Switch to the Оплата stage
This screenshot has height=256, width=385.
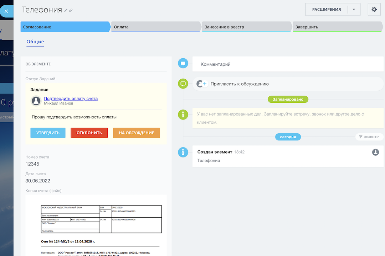tap(156, 27)
